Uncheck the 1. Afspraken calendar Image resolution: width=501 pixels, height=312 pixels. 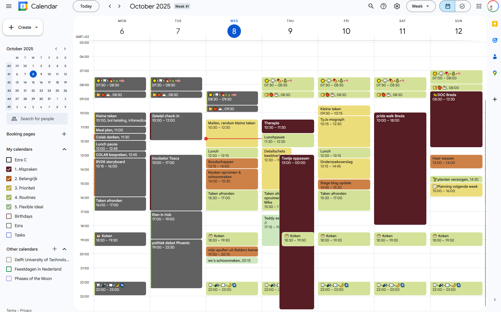pos(9,169)
